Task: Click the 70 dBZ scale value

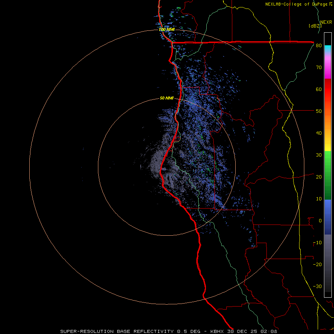Action: tap(319, 68)
